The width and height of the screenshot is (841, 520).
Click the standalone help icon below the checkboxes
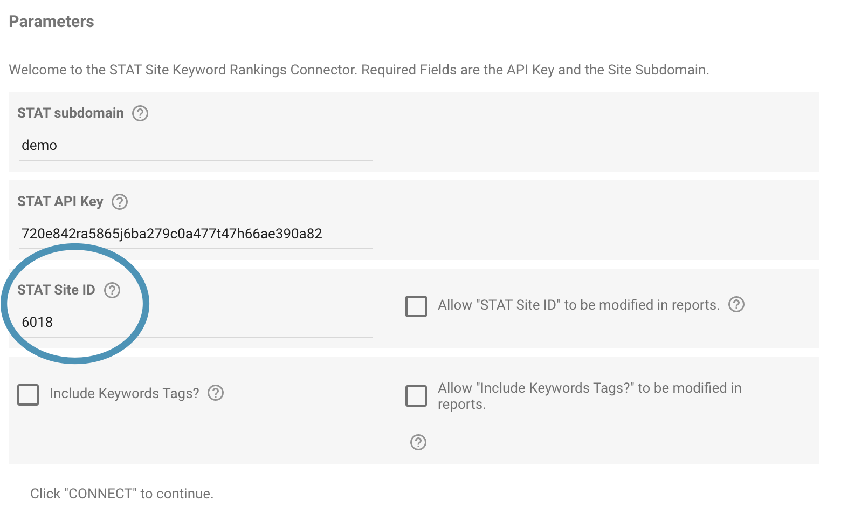click(x=417, y=442)
